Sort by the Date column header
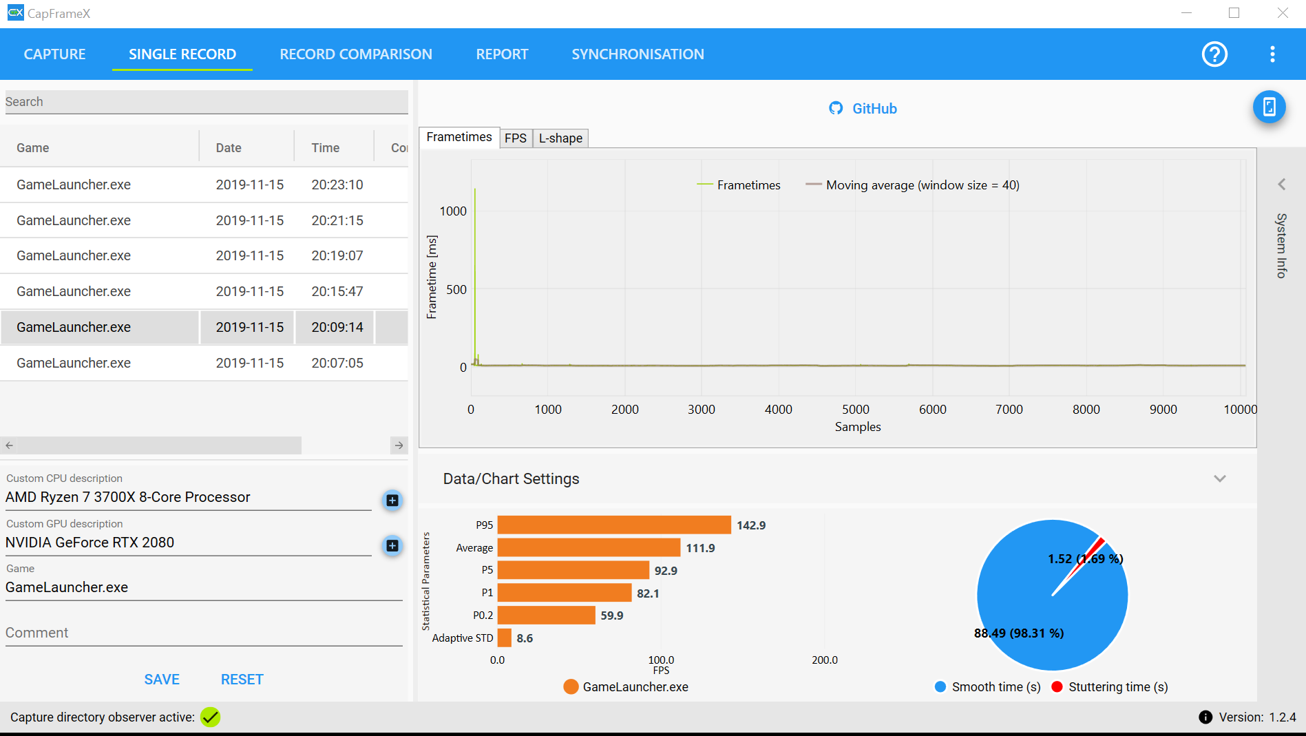This screenshot has height=736, width=1306. 246,148
